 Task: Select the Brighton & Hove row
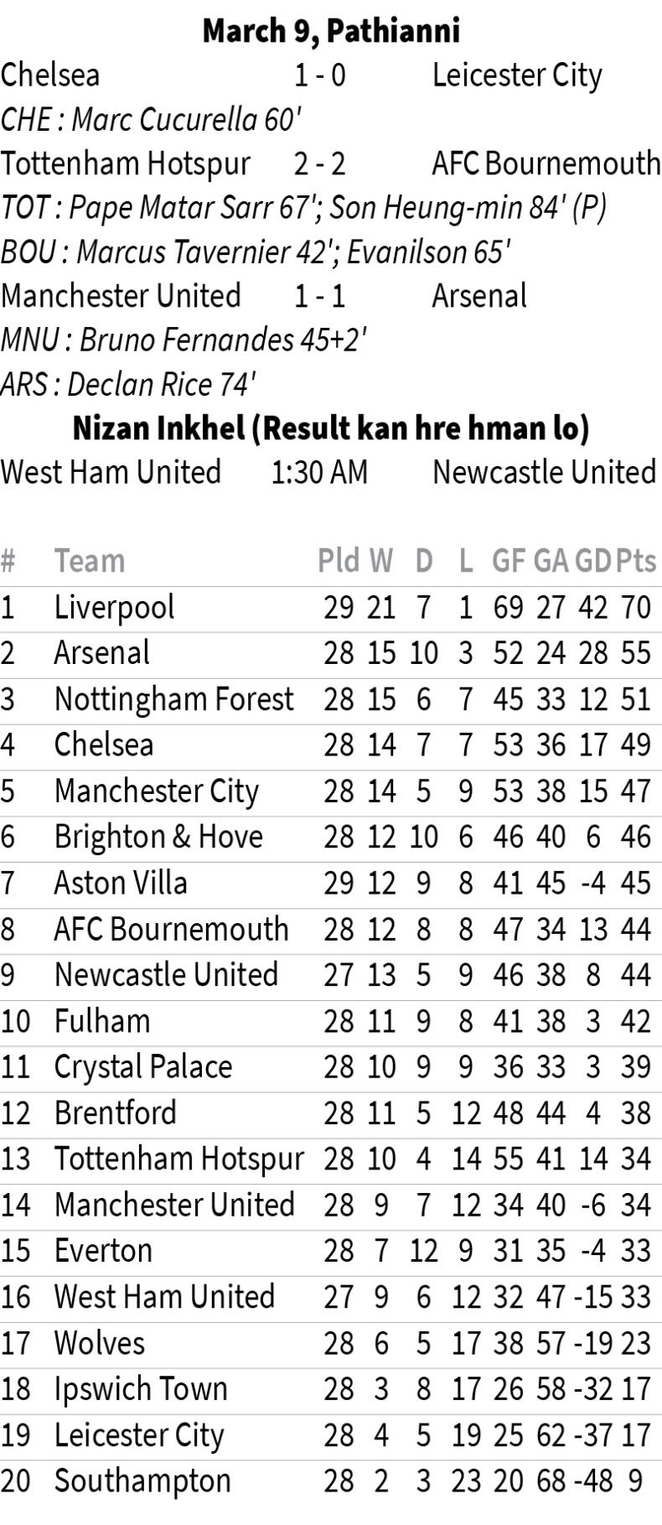[x=331, y=837]
